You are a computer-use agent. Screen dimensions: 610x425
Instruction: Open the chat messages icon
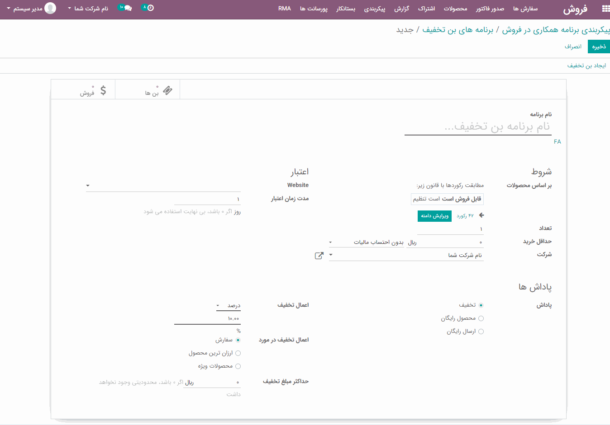click(127, 8)
